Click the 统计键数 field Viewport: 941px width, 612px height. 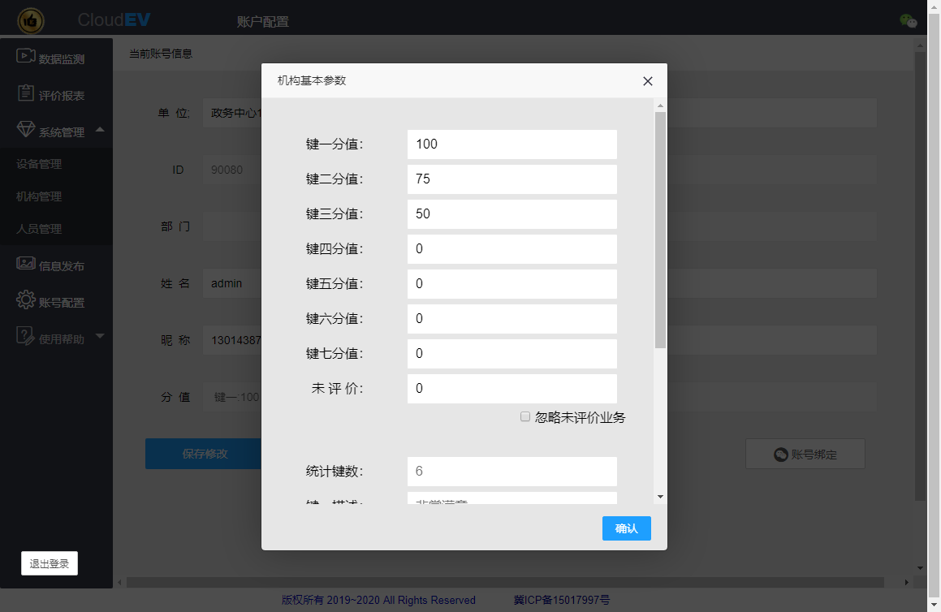512,472
